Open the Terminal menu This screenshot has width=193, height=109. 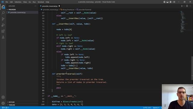pos(41,2)
